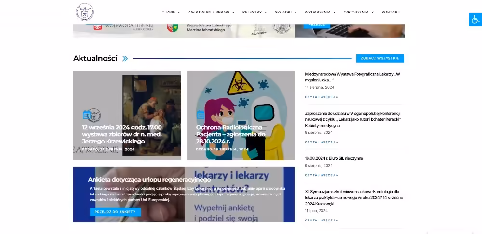Open 12 września 2024 wystawa zbiorów article
Image resolution: width=482 pixels, height=234 pixels.
tap(122, 134)
